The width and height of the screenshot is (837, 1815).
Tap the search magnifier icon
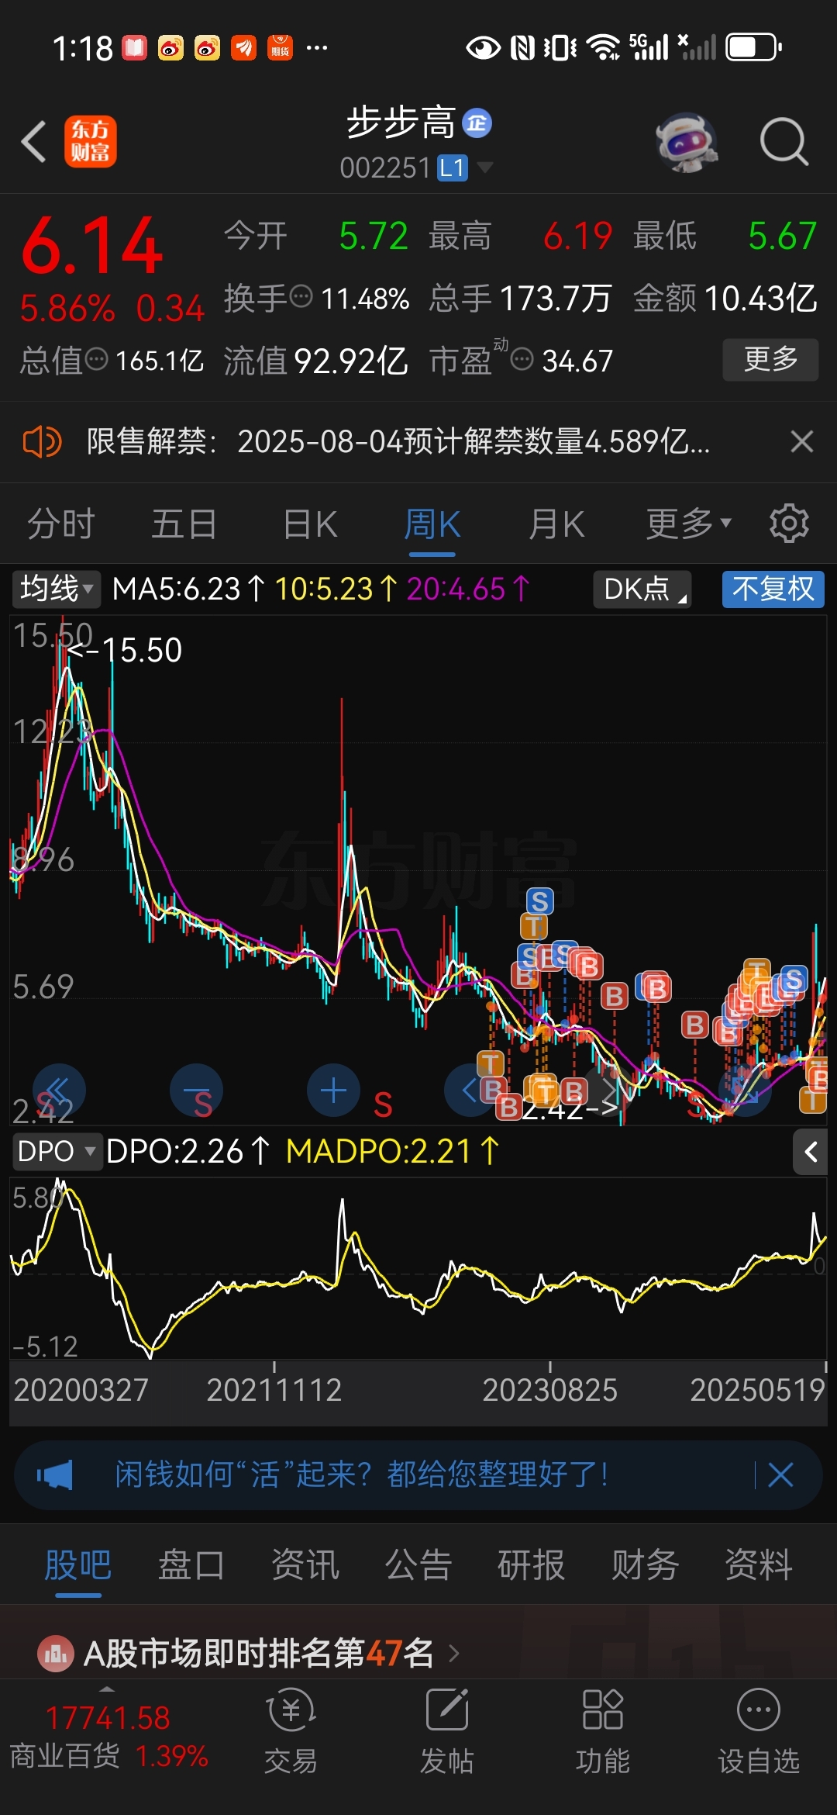click(784, 142)
